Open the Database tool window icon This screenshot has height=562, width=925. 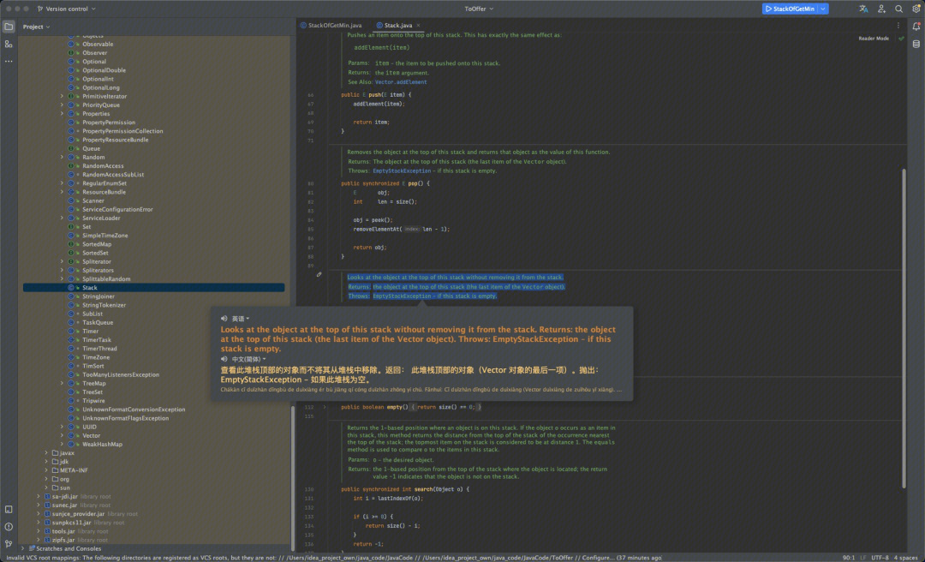[x=916, y=45]
